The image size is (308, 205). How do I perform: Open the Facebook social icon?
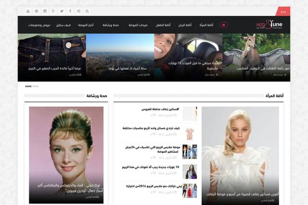click(70, 11)
